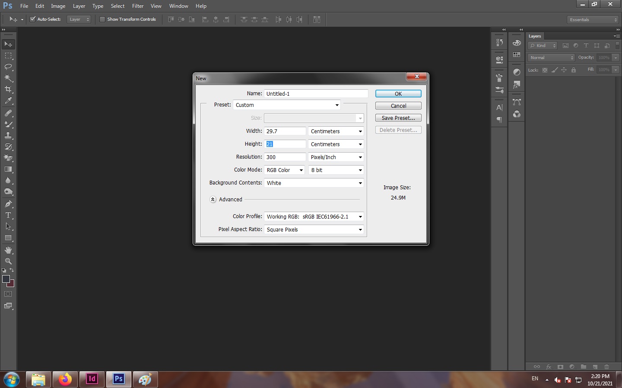
Task: Select the Lasso tool
Action: 8,67
